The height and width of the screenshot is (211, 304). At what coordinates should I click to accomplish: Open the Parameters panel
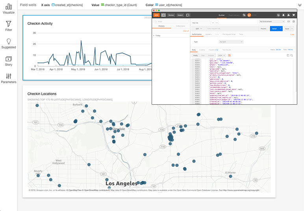point(8,78)
